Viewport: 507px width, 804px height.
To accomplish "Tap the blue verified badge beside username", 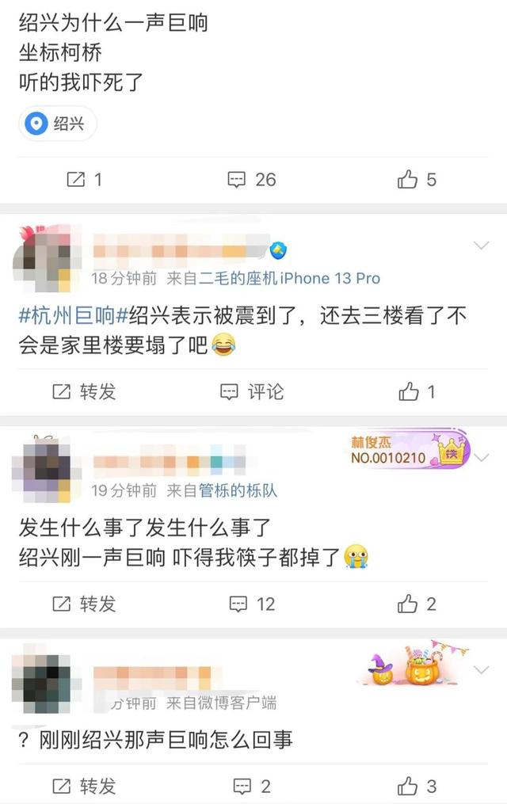I will (x=278, y=250).
